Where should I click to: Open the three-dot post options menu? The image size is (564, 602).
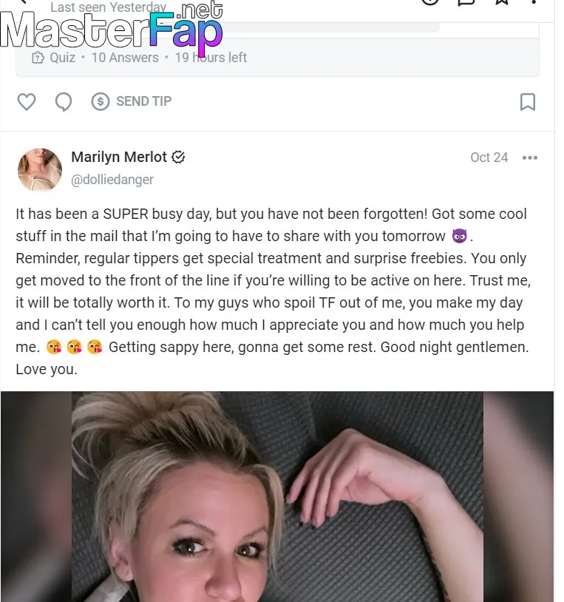(x=530, y=158)
